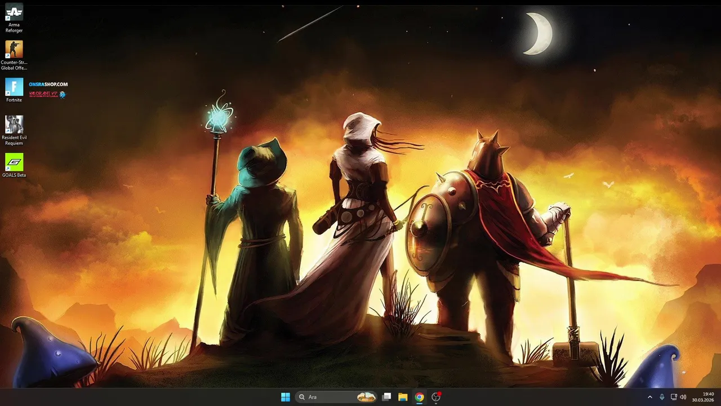Click the Ara search box in taskbar
721x406 pixels.
(x=336, y=397)
